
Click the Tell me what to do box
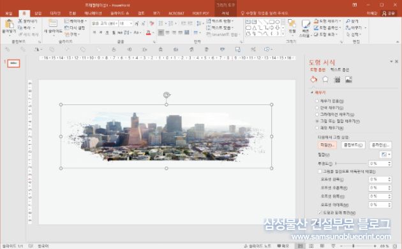click(265, 13)
